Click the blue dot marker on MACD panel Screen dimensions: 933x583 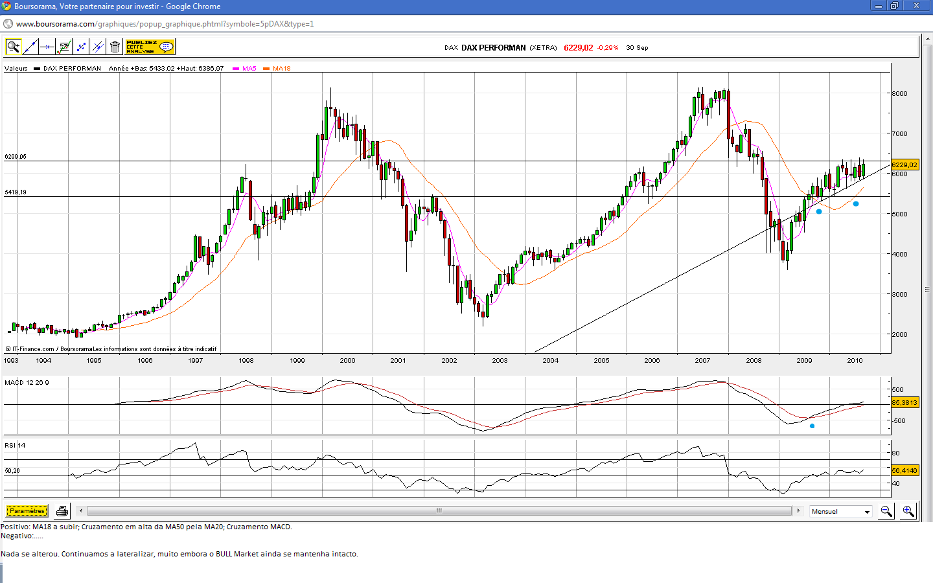pyautogui.click(x=812, y=426)
